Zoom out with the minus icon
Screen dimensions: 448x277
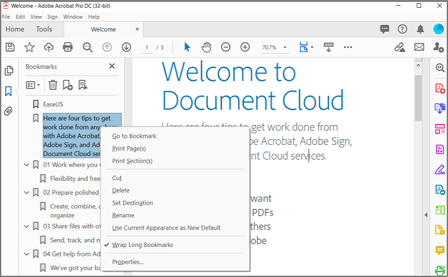[x=226, y=47]
